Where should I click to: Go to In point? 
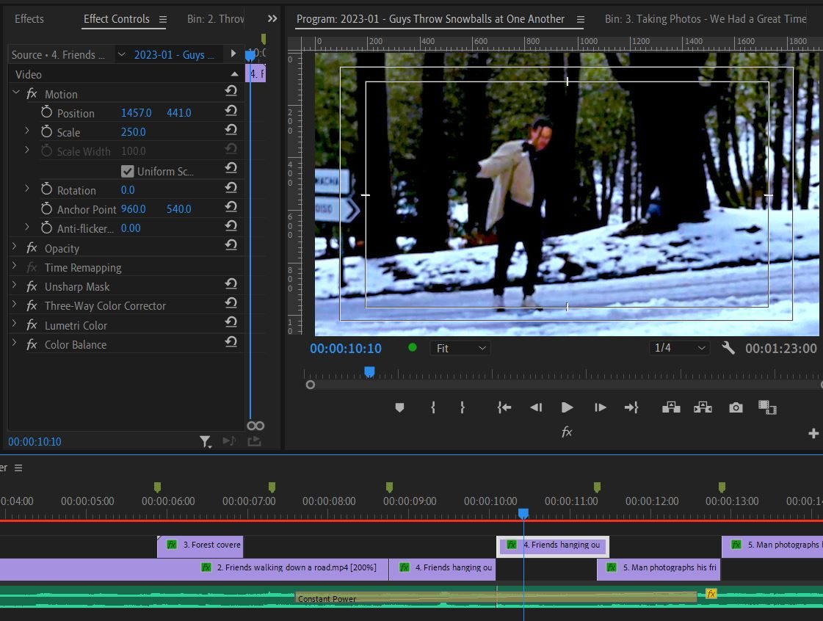(x=504, y=407)
